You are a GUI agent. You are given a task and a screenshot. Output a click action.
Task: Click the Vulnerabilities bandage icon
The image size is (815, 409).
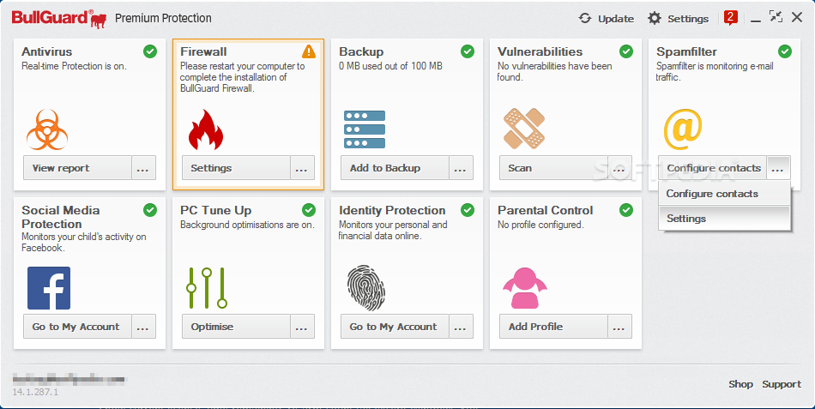point(523,129)
